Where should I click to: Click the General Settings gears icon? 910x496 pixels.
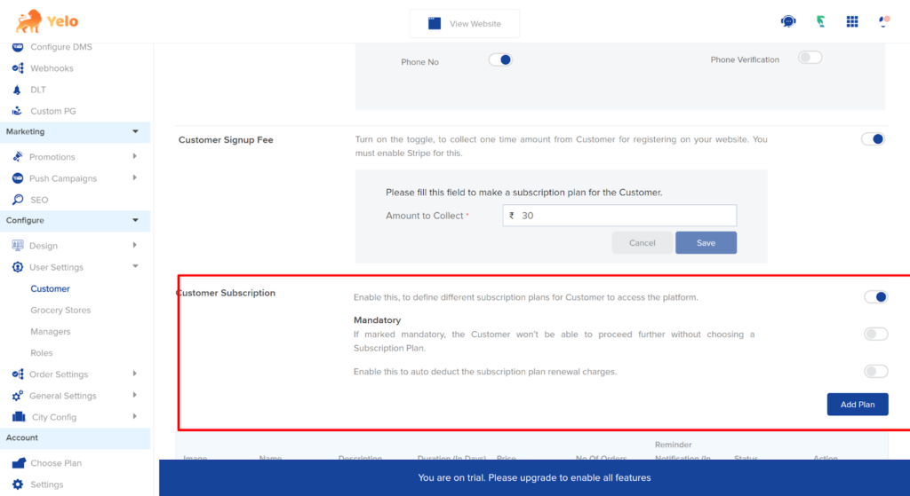[x=18, y=396]
